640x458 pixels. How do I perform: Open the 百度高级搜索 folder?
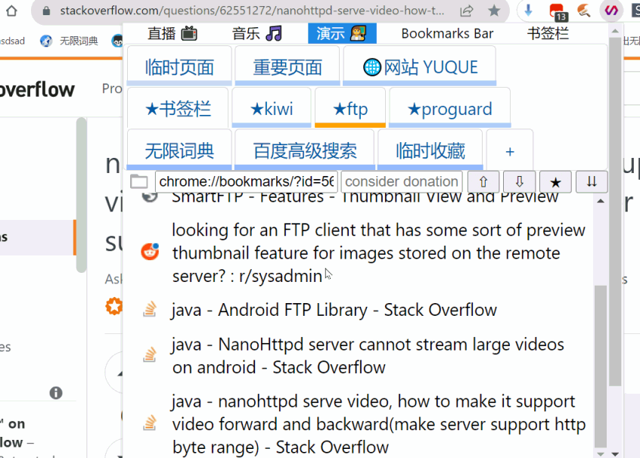click(304, 150)
